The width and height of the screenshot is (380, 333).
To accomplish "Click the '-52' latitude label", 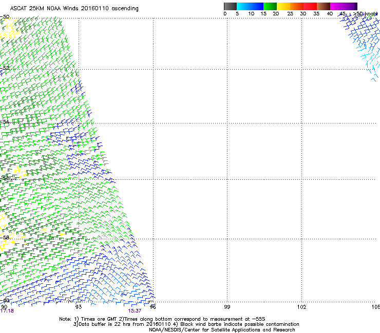I will pos(5,68).
